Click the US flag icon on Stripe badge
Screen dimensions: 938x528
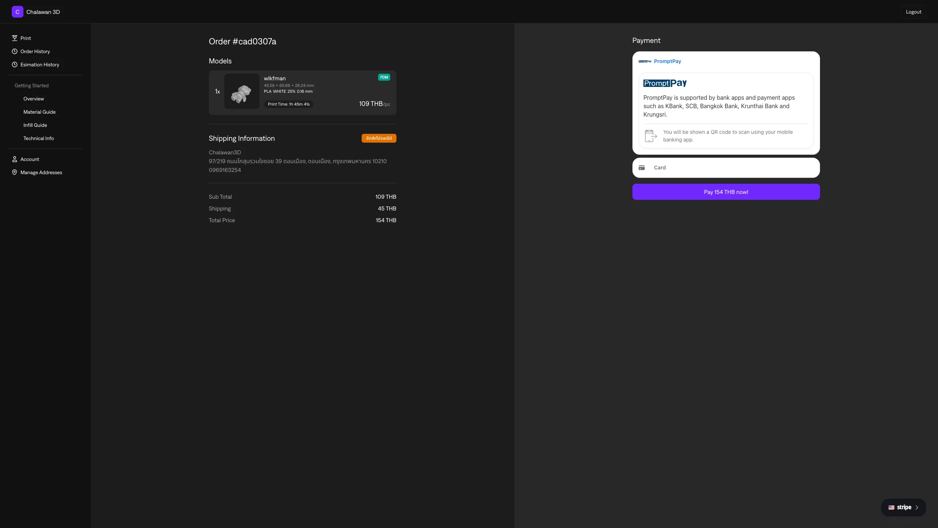pyautogui.click(x=891, y=507)
